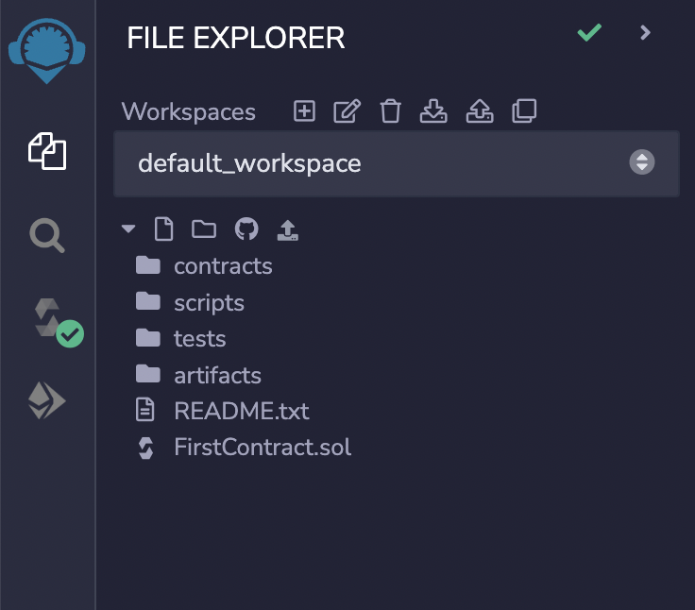Clone a Git repository workspace
Screen dimensions: 695x610
(524, 110)
